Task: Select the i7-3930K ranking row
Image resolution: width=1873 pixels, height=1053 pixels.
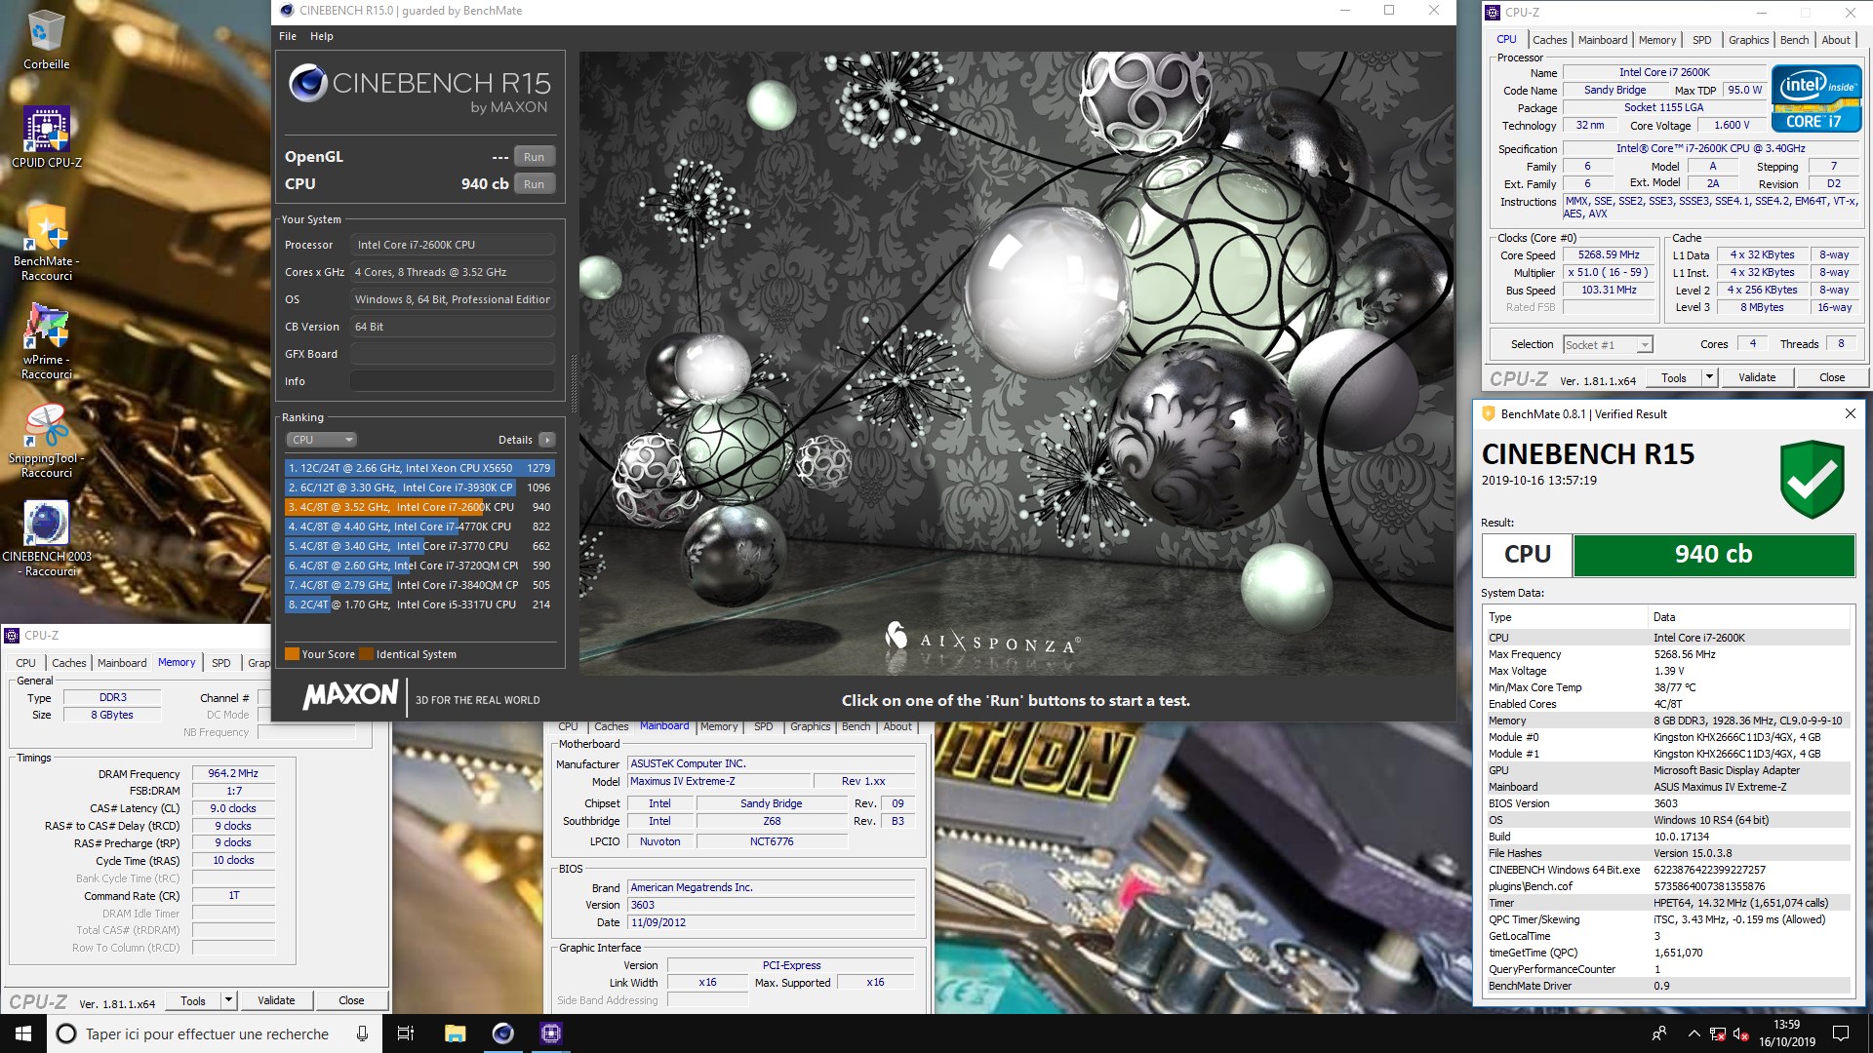Action: tap(419, 487)
